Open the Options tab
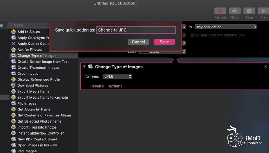The height and width of the screenshot is (153, 269). tap(115, 86)
